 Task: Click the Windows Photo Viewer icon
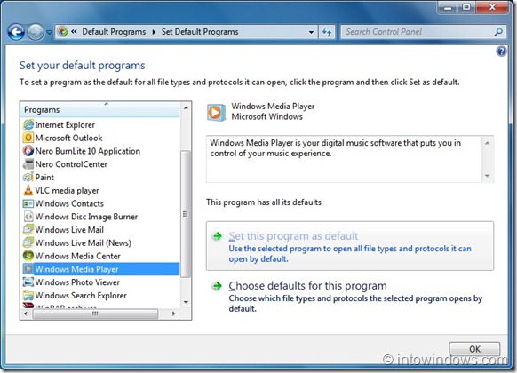(x=28, y=282)
